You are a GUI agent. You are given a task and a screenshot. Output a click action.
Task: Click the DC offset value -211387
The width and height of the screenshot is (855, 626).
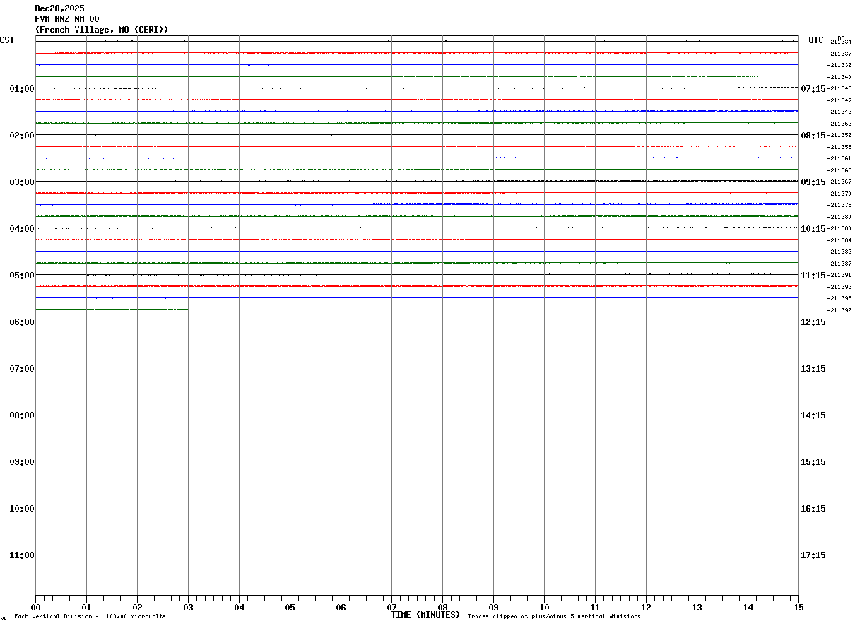(839, 264)
